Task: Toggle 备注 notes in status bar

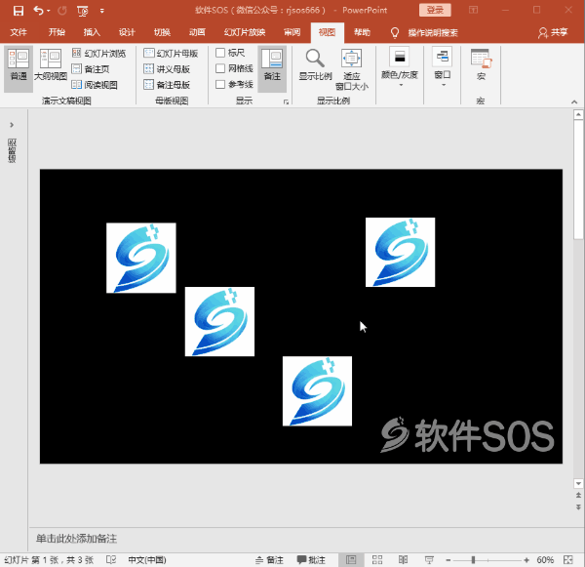Action: (269, 560)
